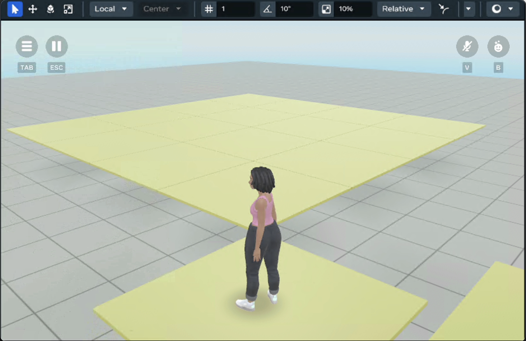Open the circle shading mode dropdown
The image size is (526, 341).
click(x=502, y=9)
